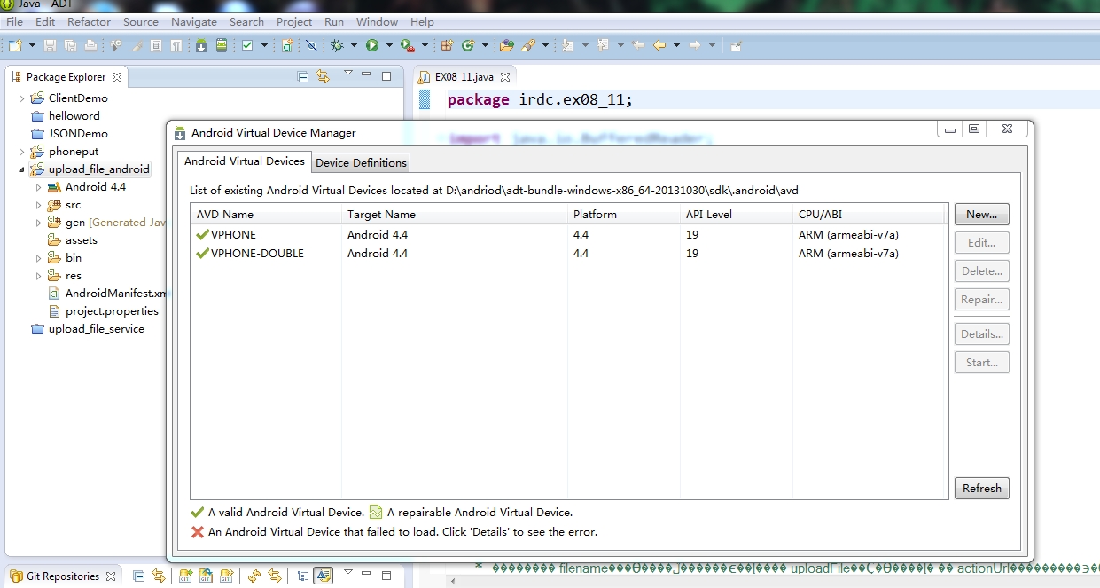Click the Debug bug icon in toolbar

[x=337, y=45]
